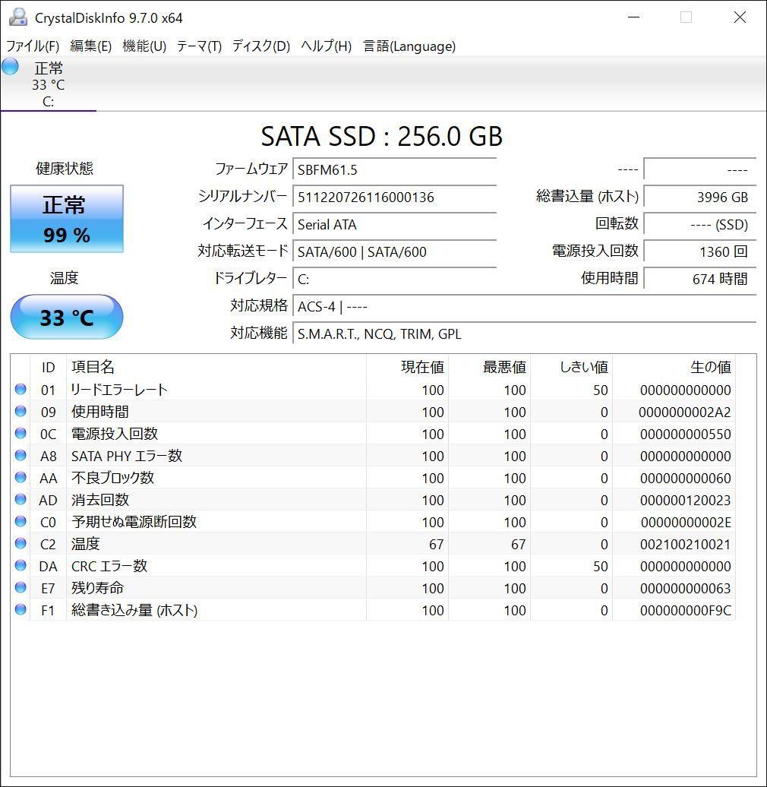Image resolution: width=767 pixels, height=787 pixels.
Task: Open the 言語(Language) menu
Action: [x=409, y=46]
